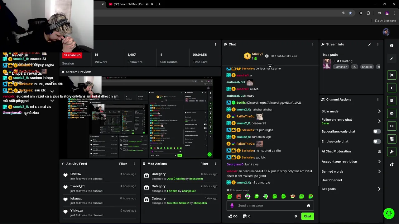Toggle the wrench channel actions icon in sidebar

tap(392, 152)
